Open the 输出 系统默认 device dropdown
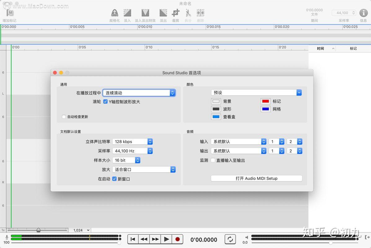 pos(239,151)
